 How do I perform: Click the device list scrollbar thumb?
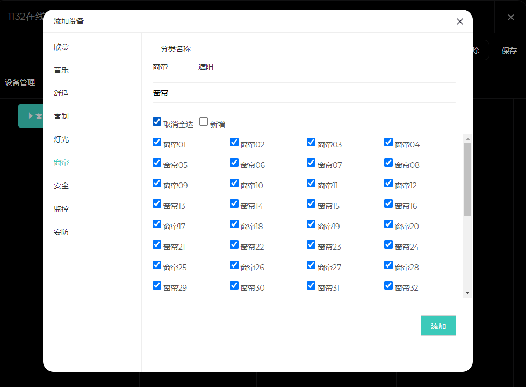point(467,179)
